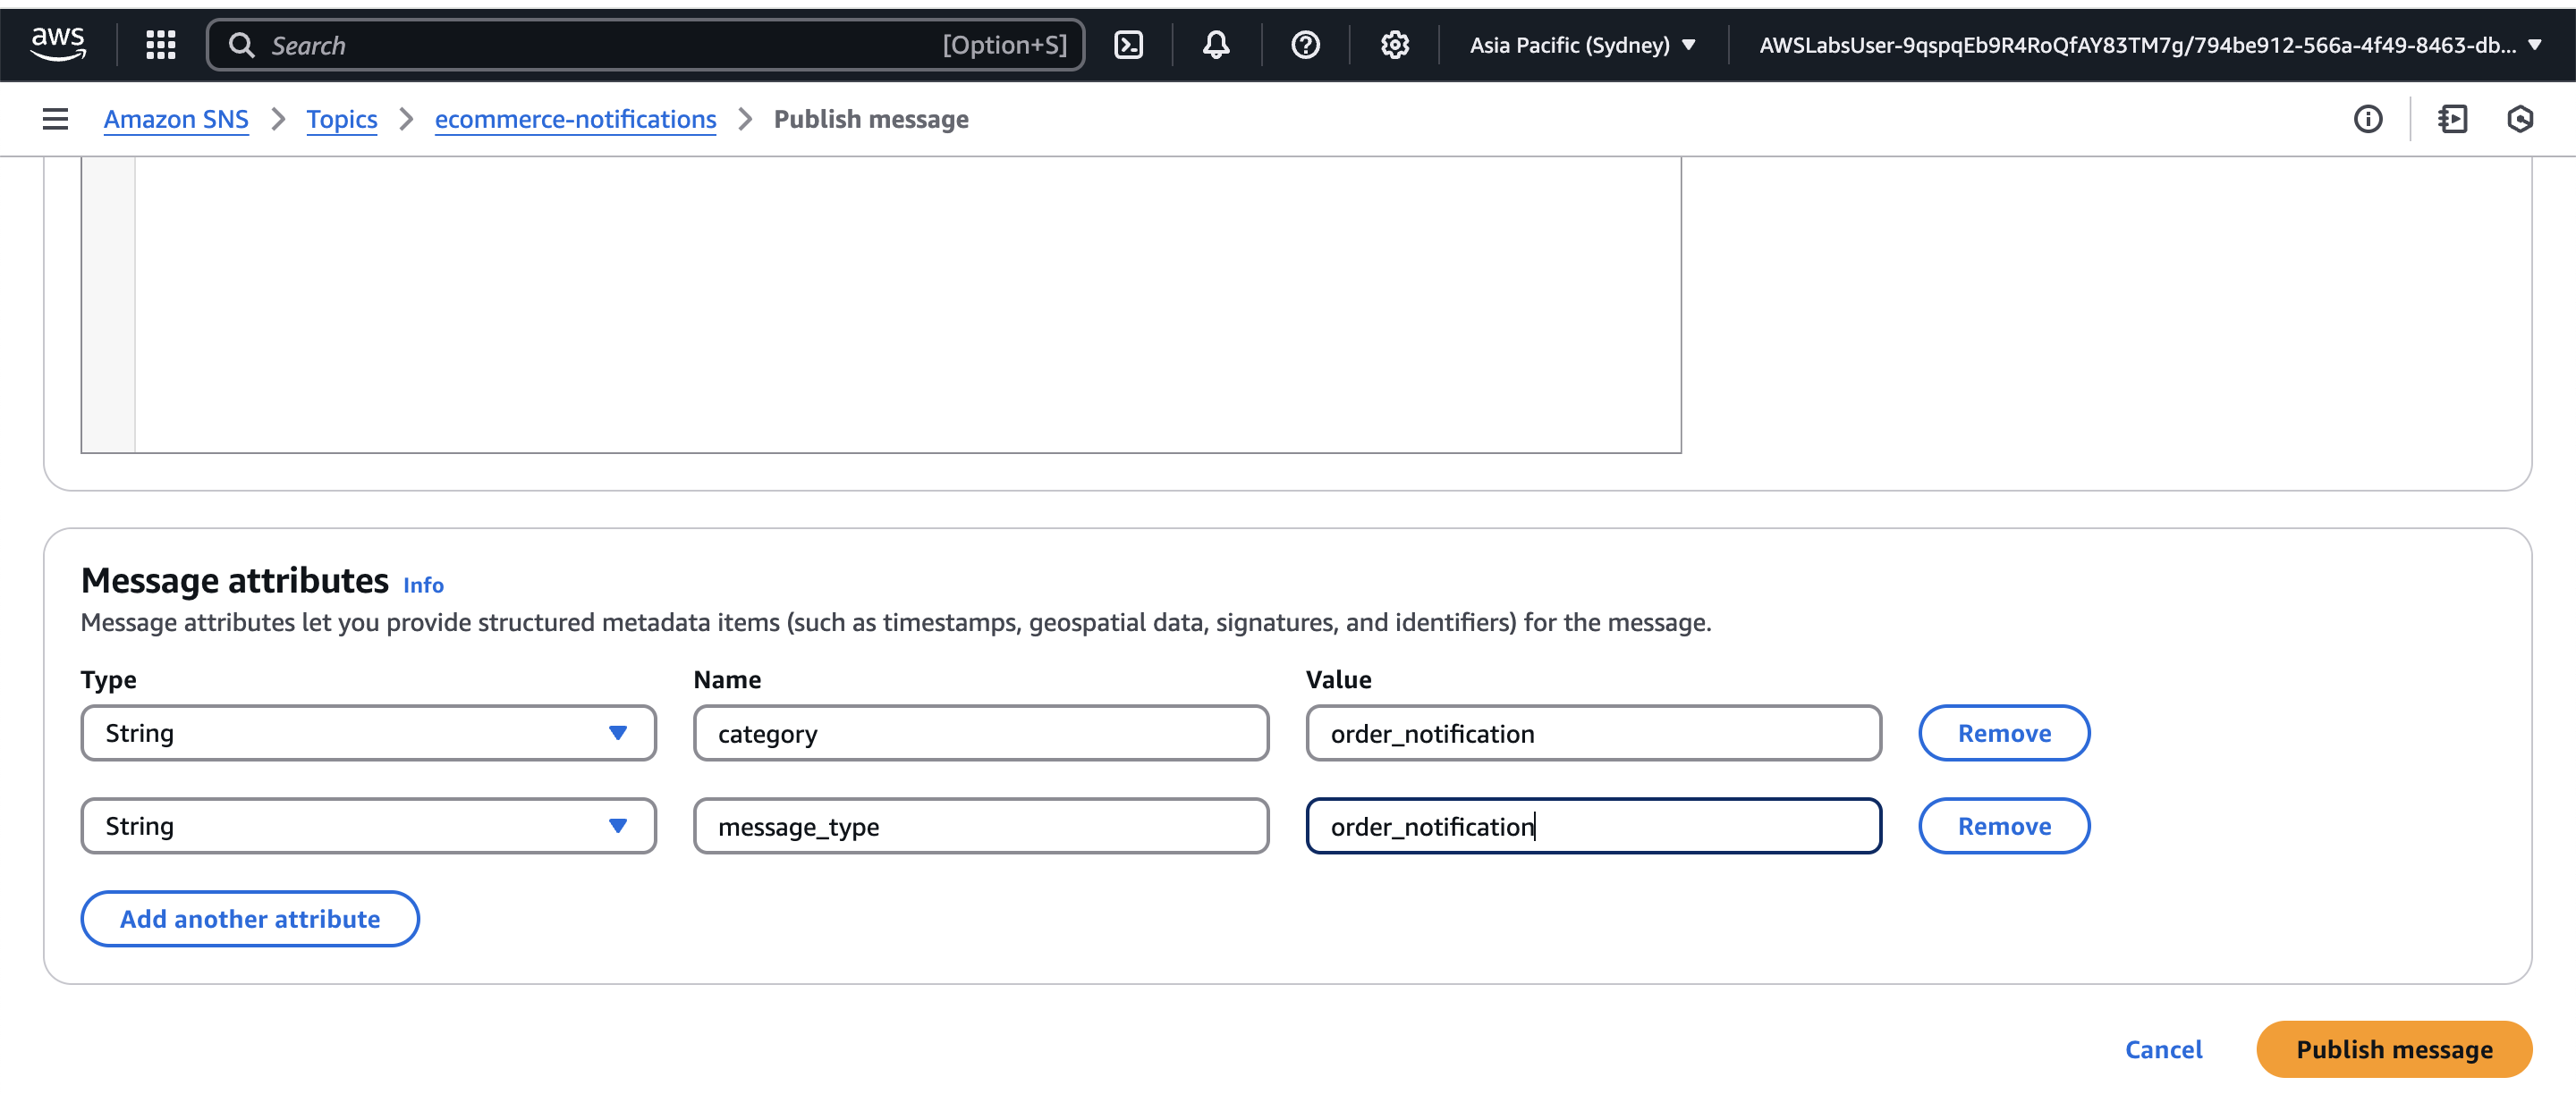Click the first row Value field
This screenshot has width=2576, height=1094.
coord(1593,733)
